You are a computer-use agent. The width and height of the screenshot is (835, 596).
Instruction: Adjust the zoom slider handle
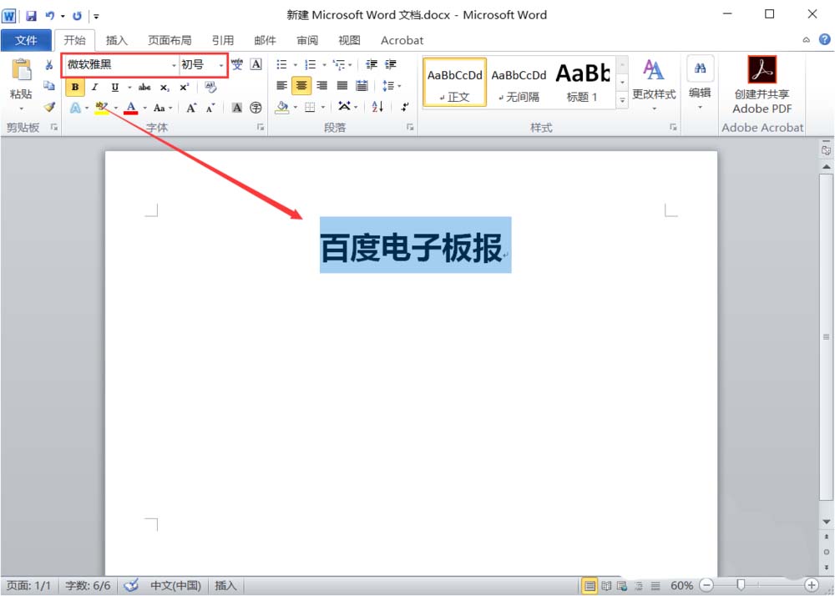(740, 585)
